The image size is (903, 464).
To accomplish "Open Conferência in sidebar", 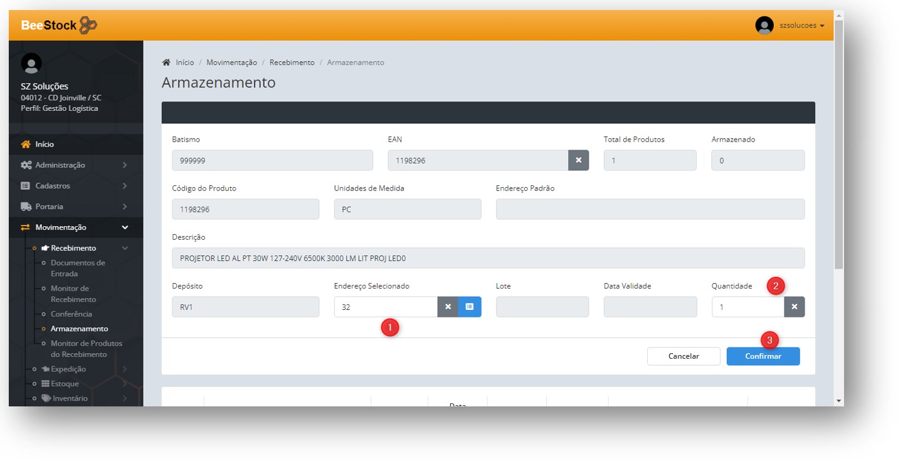I will click(71, 314).
